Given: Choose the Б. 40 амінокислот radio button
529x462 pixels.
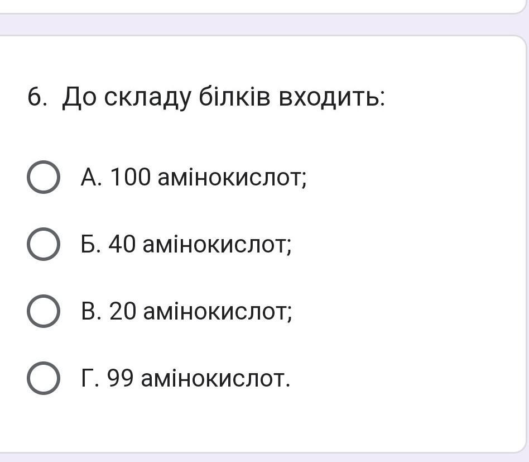Looking at the screenshot, I should coord(43,244).
